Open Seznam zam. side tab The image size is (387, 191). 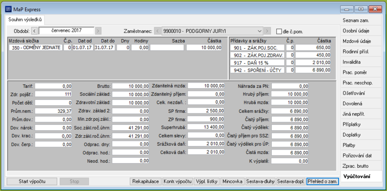[361, 20]
